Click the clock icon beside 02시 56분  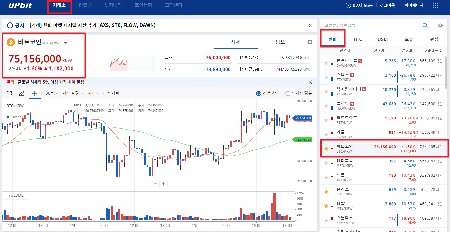[x=348, y=5]
